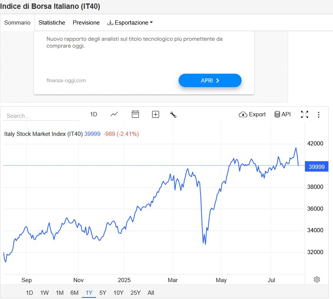Expand the chart to fullscreen

pyautogui.click(x=305, y=114)
